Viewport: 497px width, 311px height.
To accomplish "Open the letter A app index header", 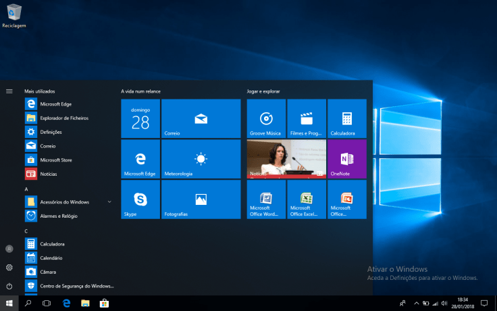I will point(26,189).
